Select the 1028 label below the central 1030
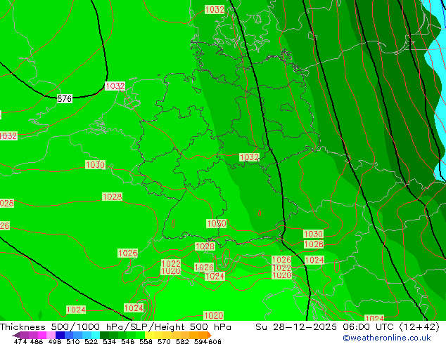The height and width of the screenshot is (344, 446). pyautogui.click(x=205, y=246)
